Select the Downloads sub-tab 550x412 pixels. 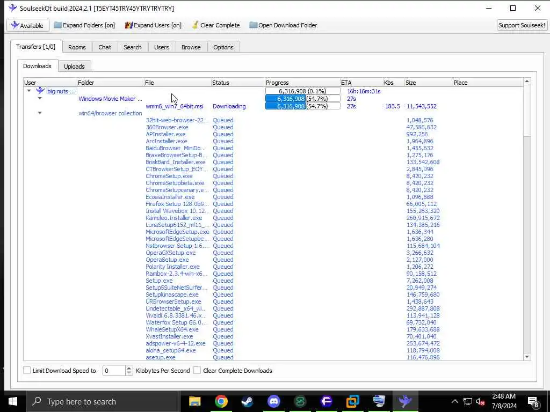coord(37,66)
